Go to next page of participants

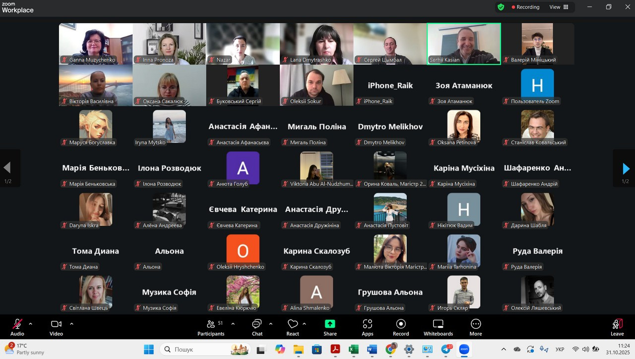click(626, 169)
